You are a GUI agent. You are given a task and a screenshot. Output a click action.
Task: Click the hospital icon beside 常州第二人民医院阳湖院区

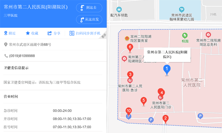pos(124,59)
